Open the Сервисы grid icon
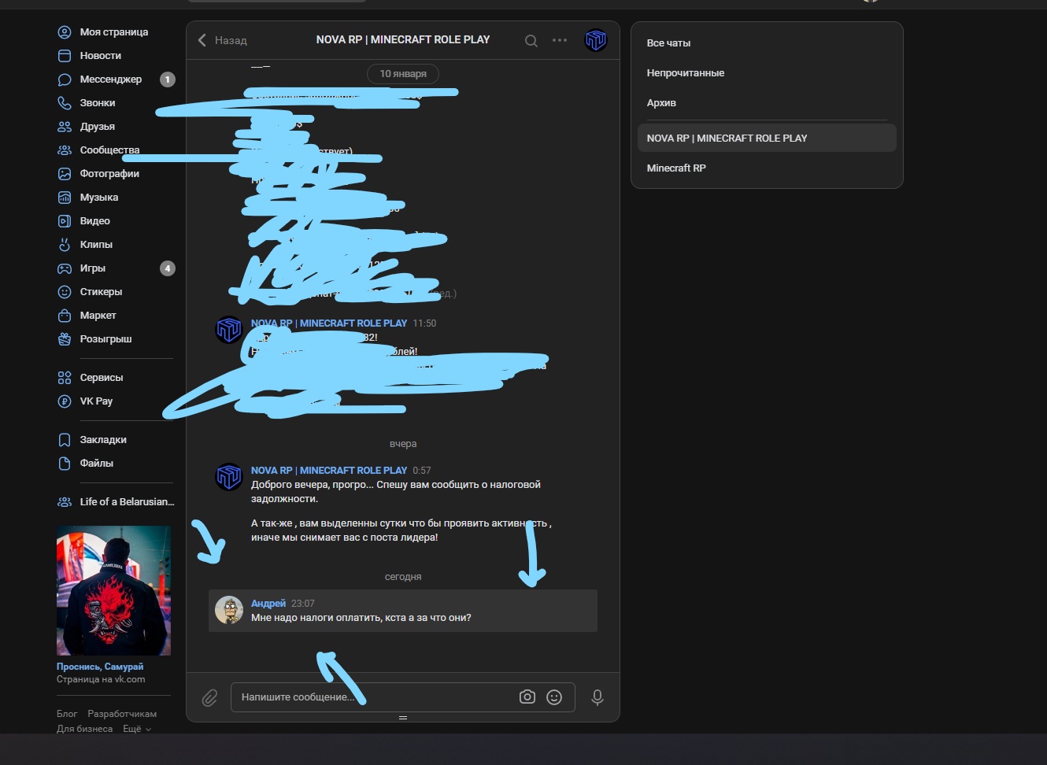 tap(65, 378)
